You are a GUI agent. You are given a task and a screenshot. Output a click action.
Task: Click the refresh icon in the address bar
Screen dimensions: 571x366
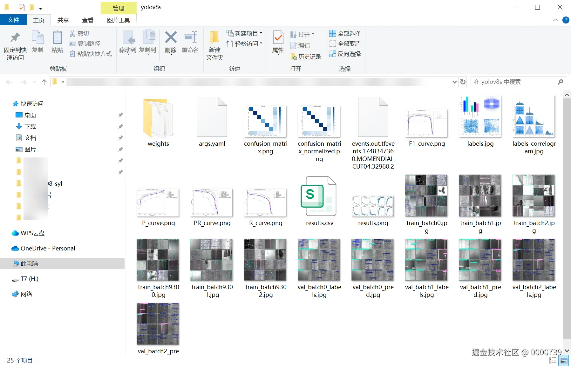point(463,82)
